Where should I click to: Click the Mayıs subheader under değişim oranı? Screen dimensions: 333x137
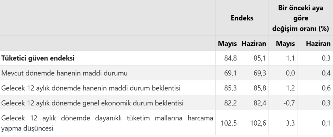pyautogui.click(x=285, y=44)
